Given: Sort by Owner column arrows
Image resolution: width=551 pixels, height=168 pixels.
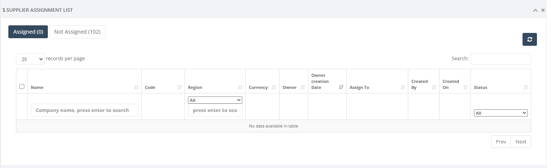Looking at the screenshot, I should point(303,87).
